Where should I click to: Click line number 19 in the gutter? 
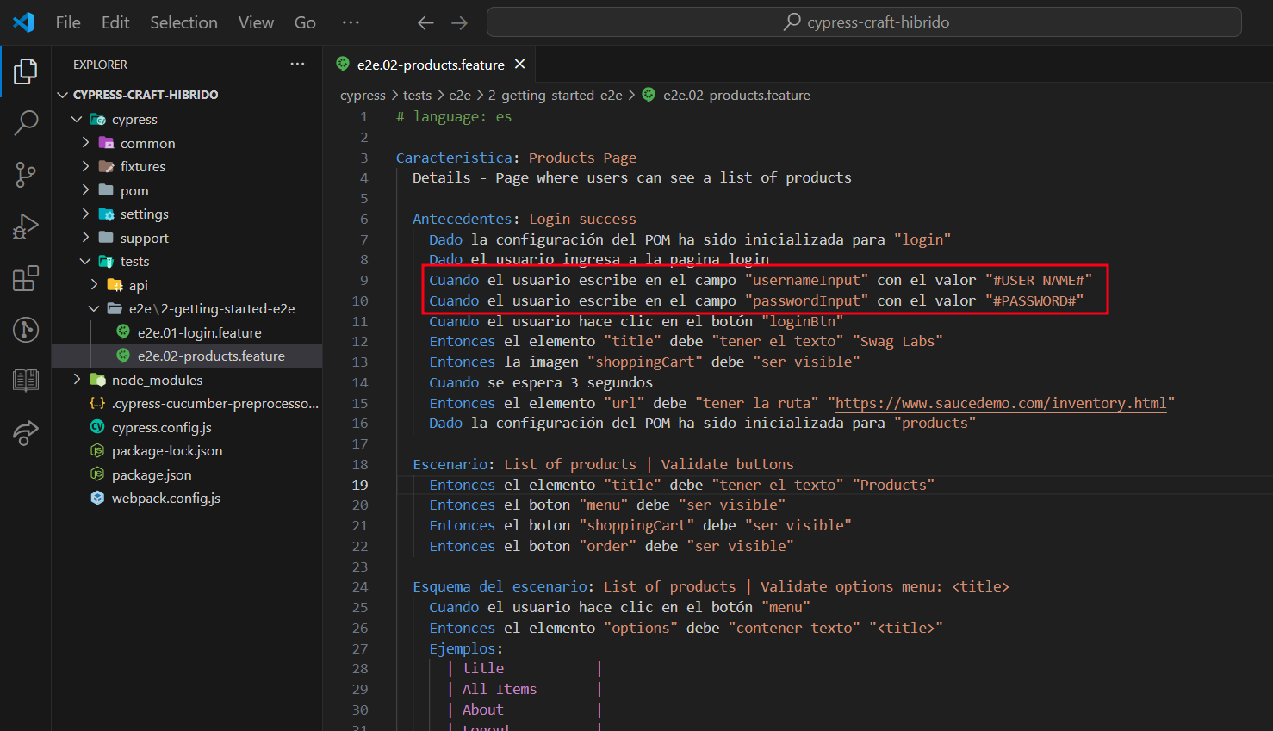[360, 485]
